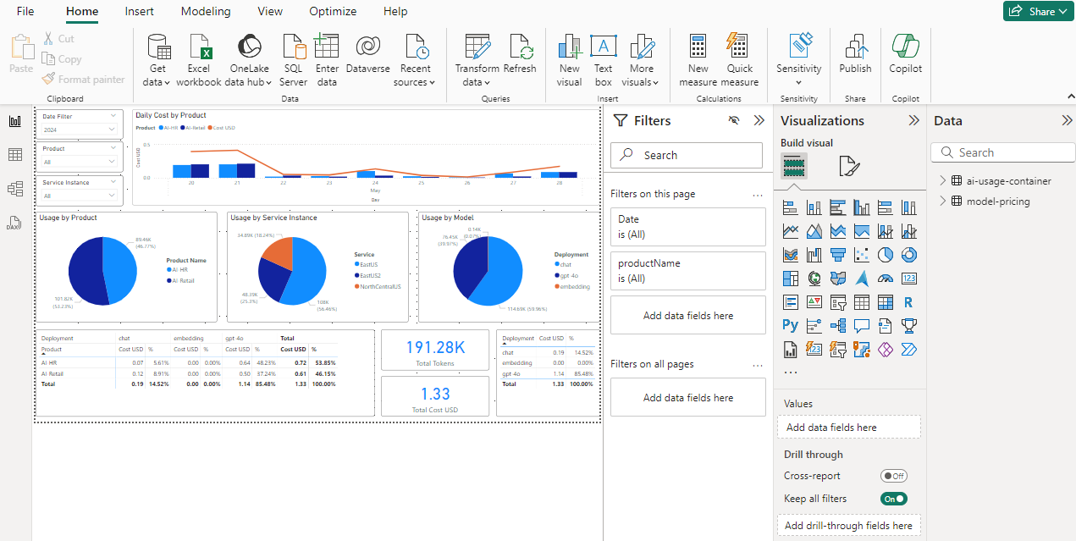Switch to the View ribbon tab
The image size is (1076, 541).
click(x=270, y=12)
